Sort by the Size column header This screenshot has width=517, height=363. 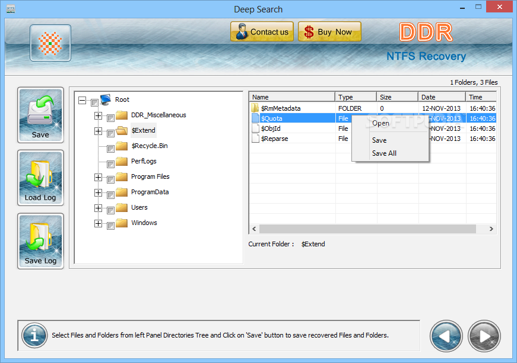(397, 97)
